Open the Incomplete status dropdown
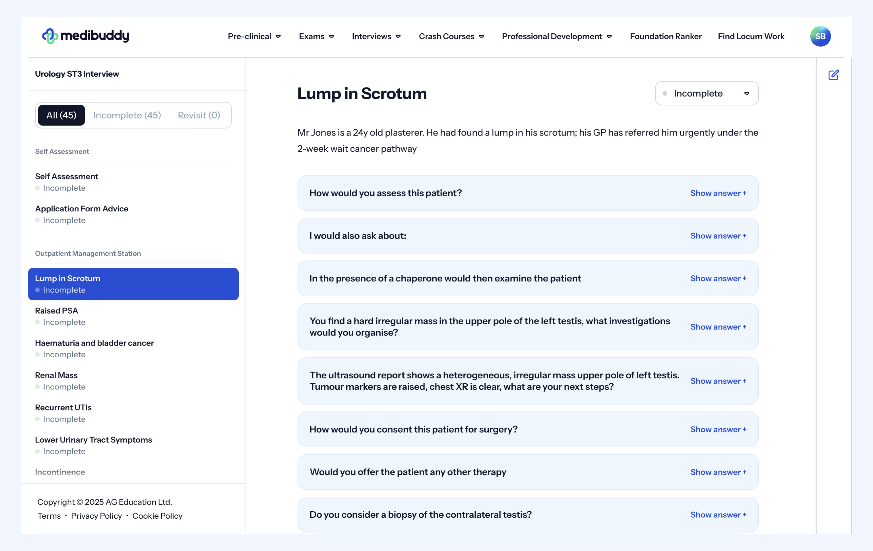Image resolution: width=873 pixels, height=551 pixels. point(706,94)
